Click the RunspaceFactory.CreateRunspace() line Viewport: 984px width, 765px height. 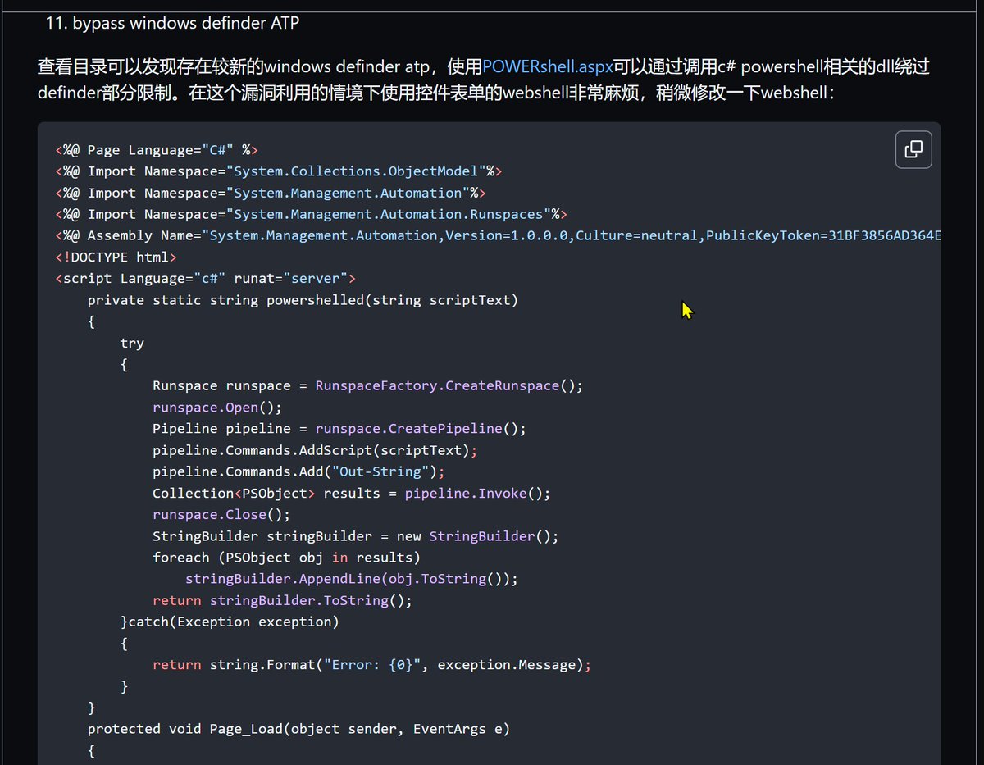368,385
